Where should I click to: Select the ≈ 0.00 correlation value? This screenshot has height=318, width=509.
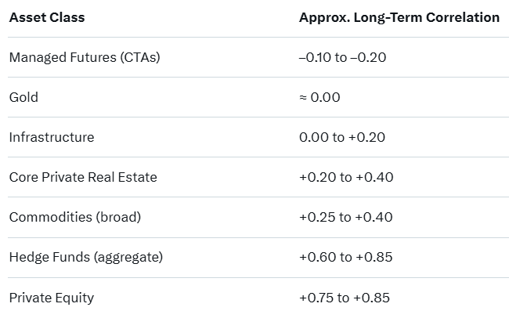[x=319, y=97]
